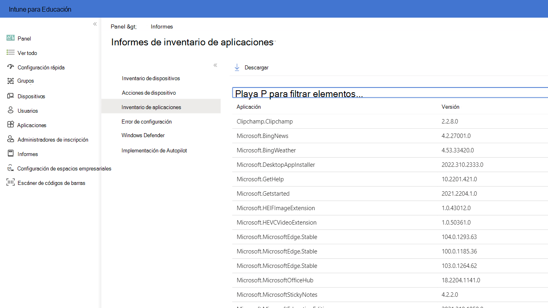Sort by the Versión column header

tap(451, 107)
